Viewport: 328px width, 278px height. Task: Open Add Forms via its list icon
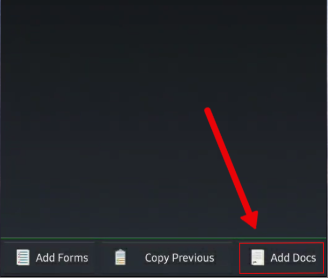[23, 258]
